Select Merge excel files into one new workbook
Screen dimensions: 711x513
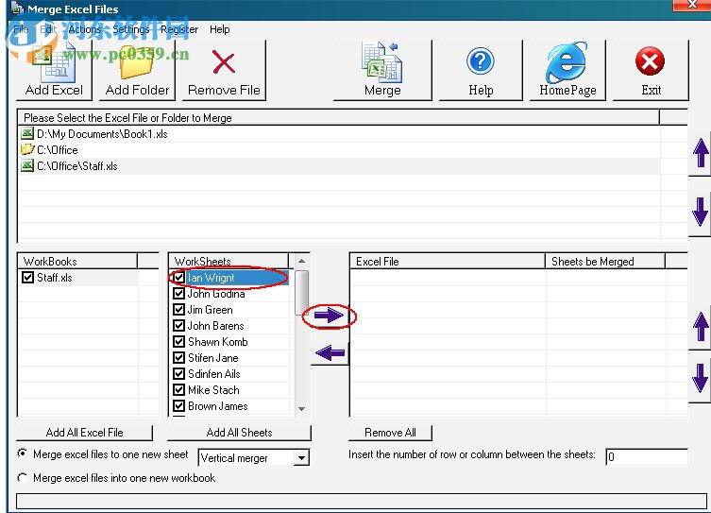[x=22, y=478]
